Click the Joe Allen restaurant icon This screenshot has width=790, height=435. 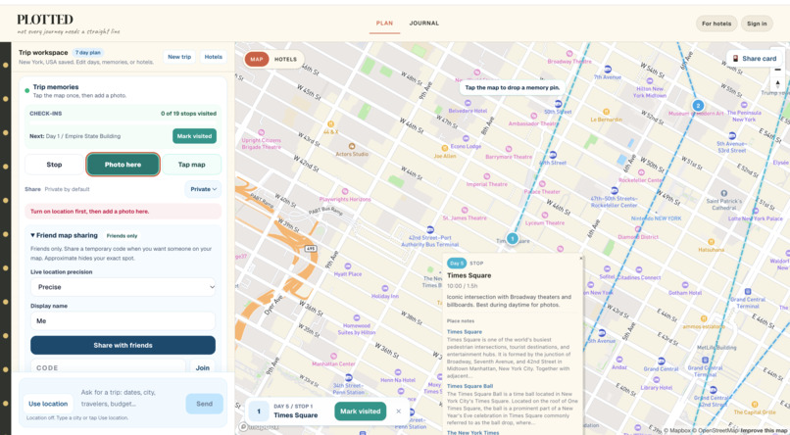444,149
